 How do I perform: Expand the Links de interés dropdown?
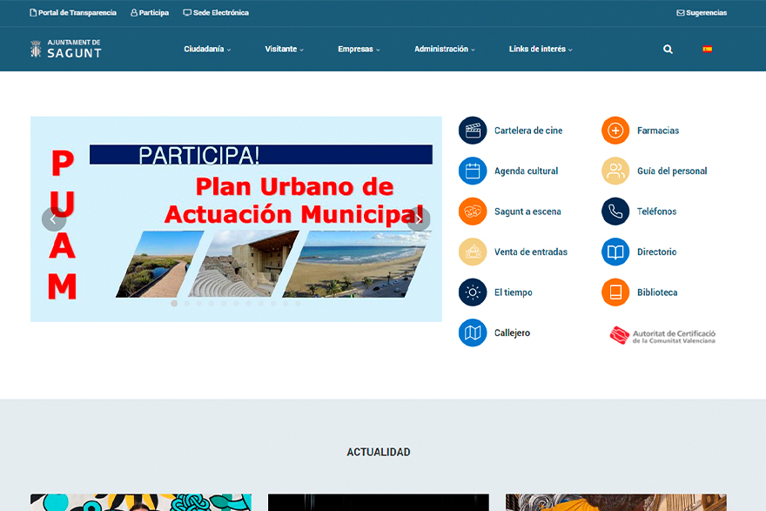tap(537, 49)
